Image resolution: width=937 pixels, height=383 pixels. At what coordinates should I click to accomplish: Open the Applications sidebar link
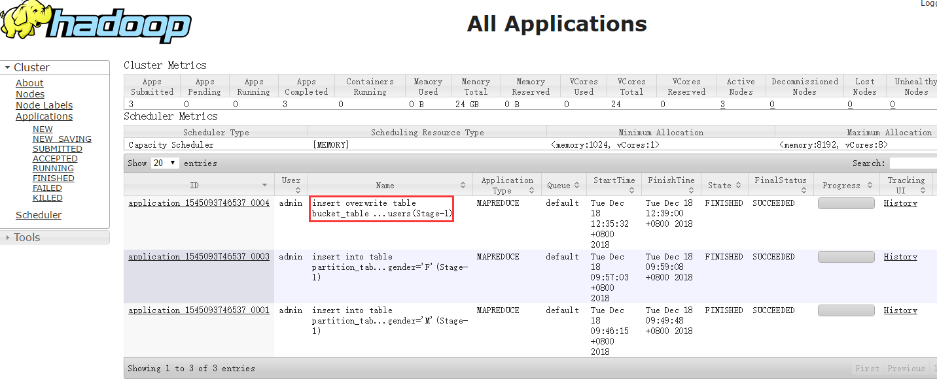pos(44,116)
